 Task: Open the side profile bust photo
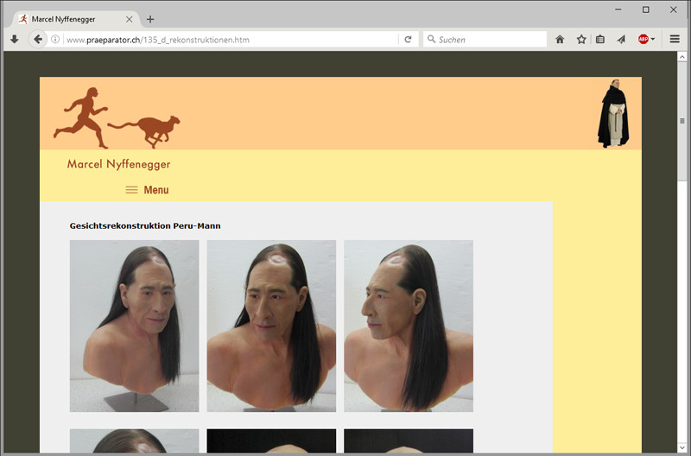[409, 326]
